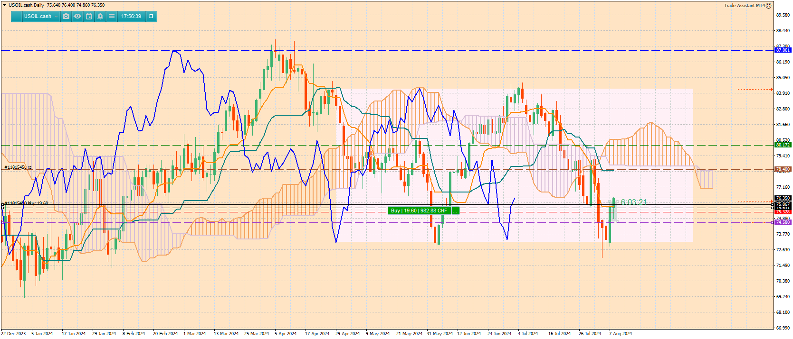Click the Trade Assistant MT4 smiley icon
Screen dimensions: 793x339
point(769,6)
